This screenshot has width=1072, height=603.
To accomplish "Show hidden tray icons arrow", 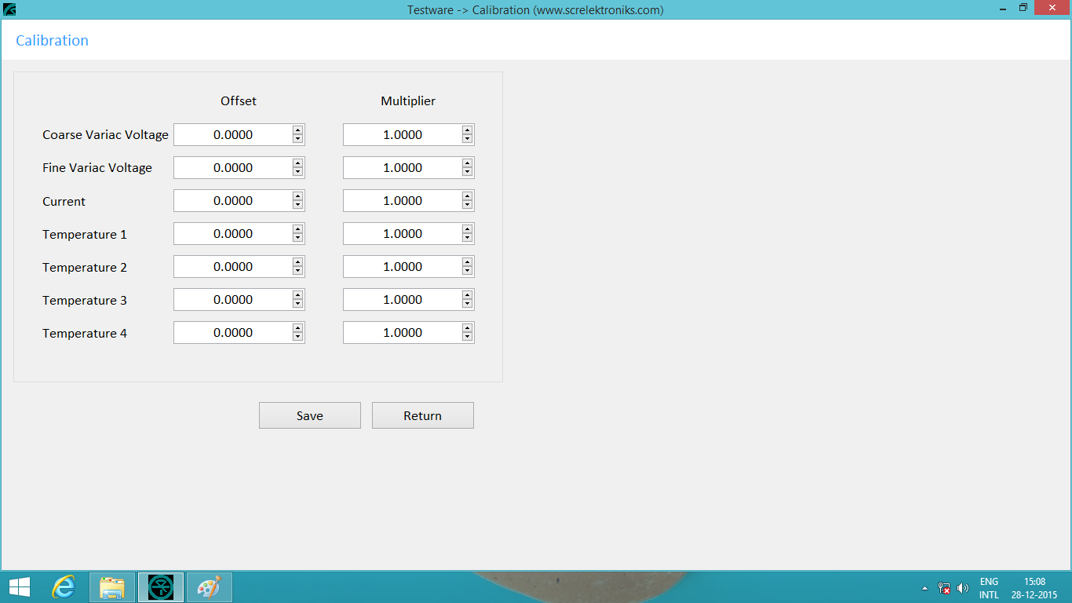I will pos(924,588).
